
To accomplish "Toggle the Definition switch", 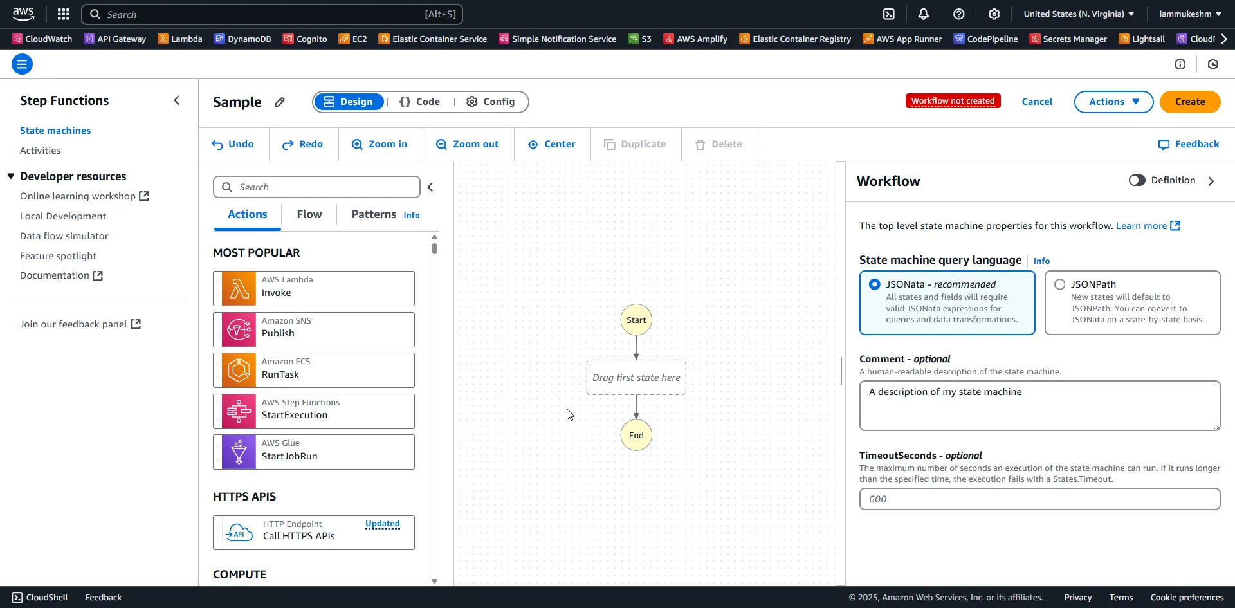I will tap(1137, 180).
